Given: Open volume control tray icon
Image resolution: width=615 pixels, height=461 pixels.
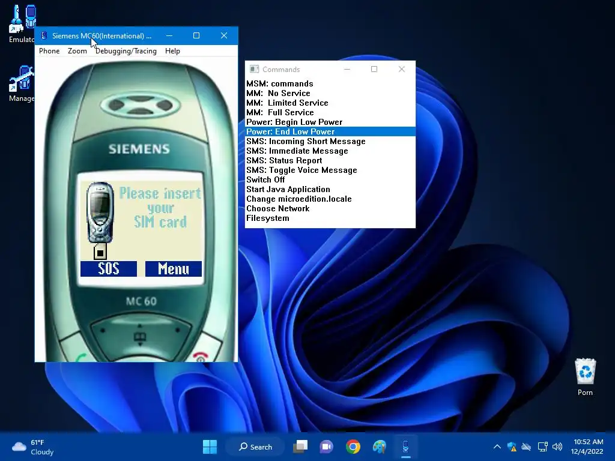Looking at the screenshot, I should point(557,447).
